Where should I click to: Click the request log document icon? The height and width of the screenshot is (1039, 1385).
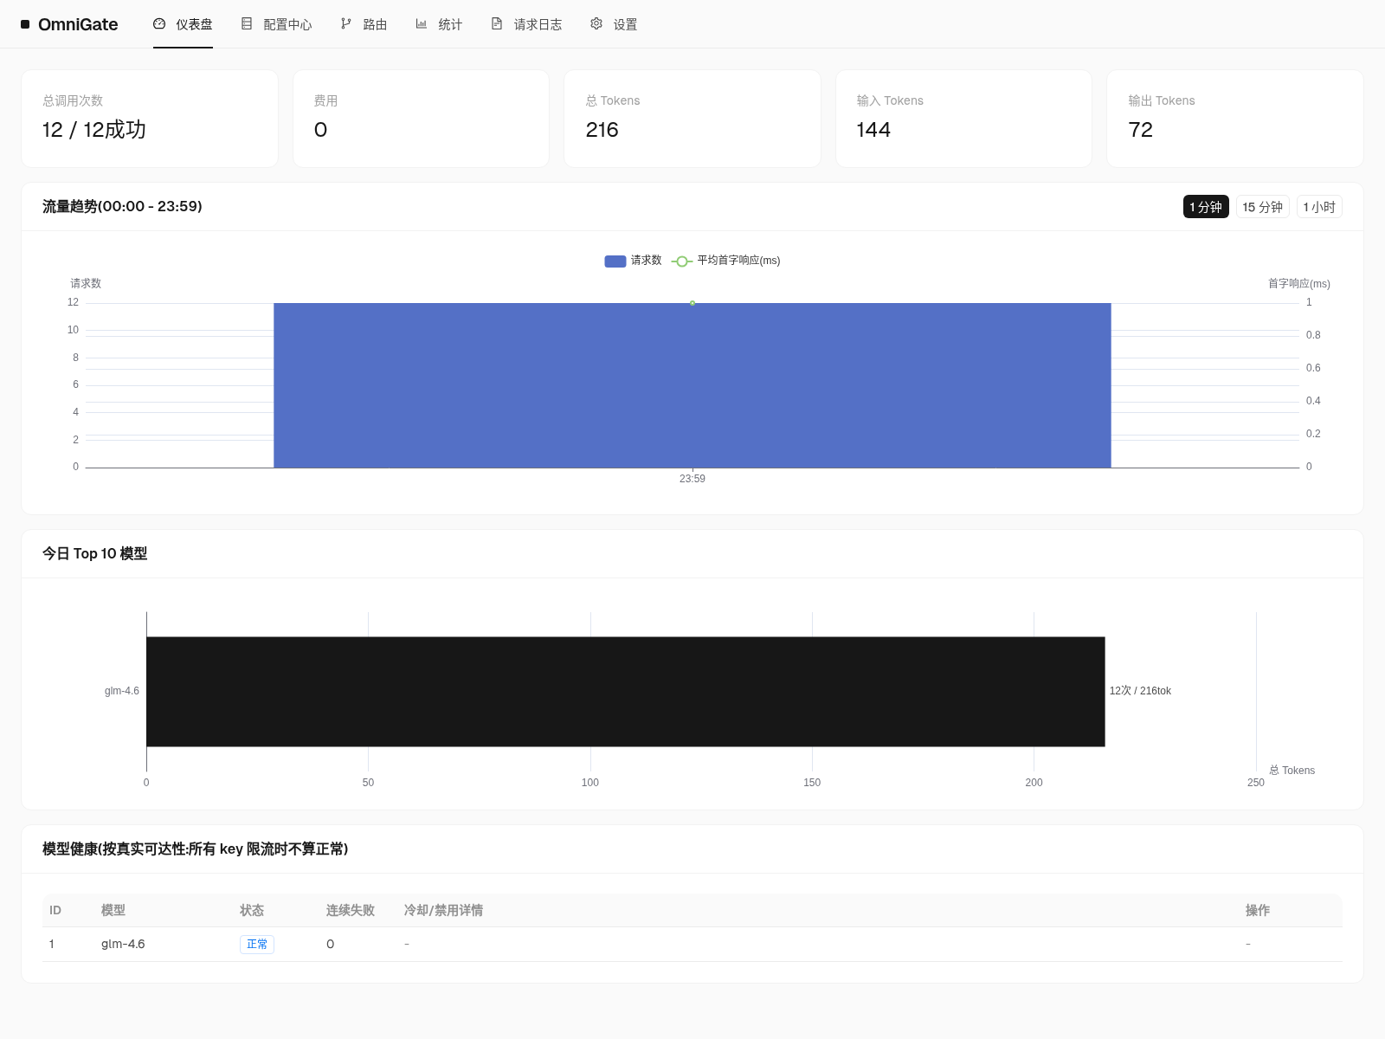click(497, 24)
